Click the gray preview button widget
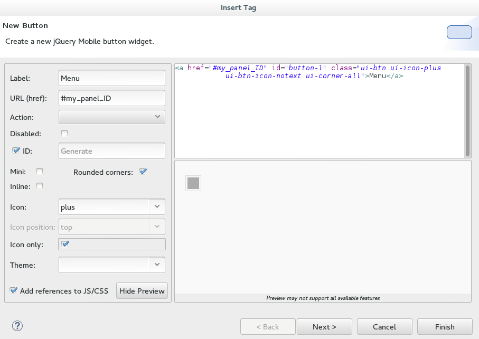 [193, 183]
